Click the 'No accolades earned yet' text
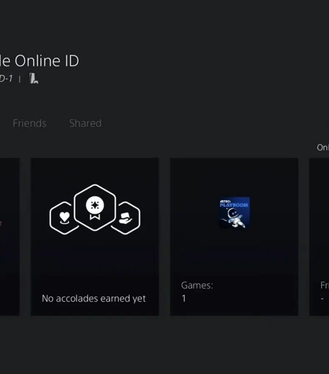Viewport: 329px width, 374px height. [x=94, y=298]
